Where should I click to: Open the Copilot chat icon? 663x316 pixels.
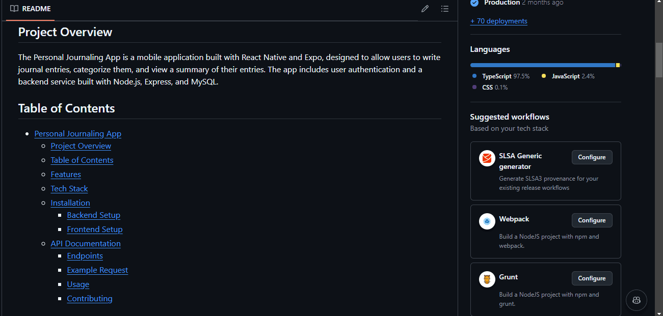(x=637, y=300)
